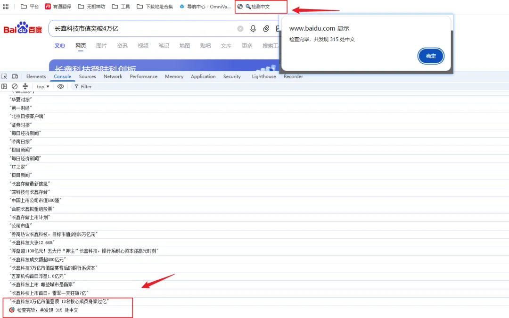Image resolution: width=509 pixels, height=318 pixels.
Task: Select the 网页 search tab
Action: pos(81,46)
